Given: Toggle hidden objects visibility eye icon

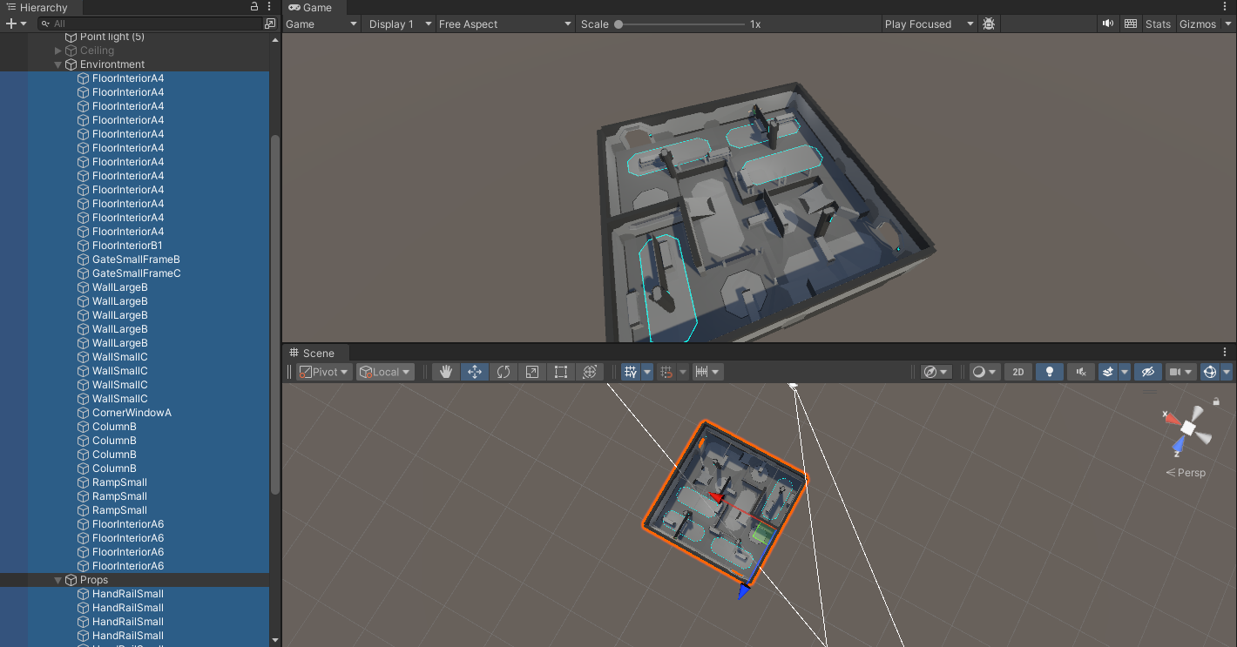Looking at the screenshot, I should [x=1148, y=372].
